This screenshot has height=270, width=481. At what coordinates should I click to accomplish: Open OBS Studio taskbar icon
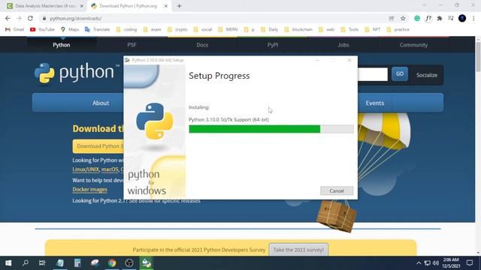pyautogui.click(x=129, y=263)
